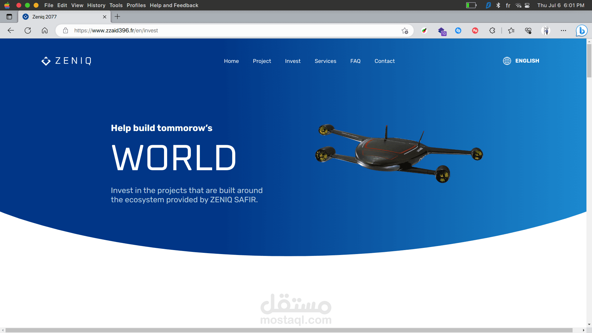The height and width of the screenshot is (333, 592).
Task: Open the tab actions menu icon
Action: (x=9, y=17)
